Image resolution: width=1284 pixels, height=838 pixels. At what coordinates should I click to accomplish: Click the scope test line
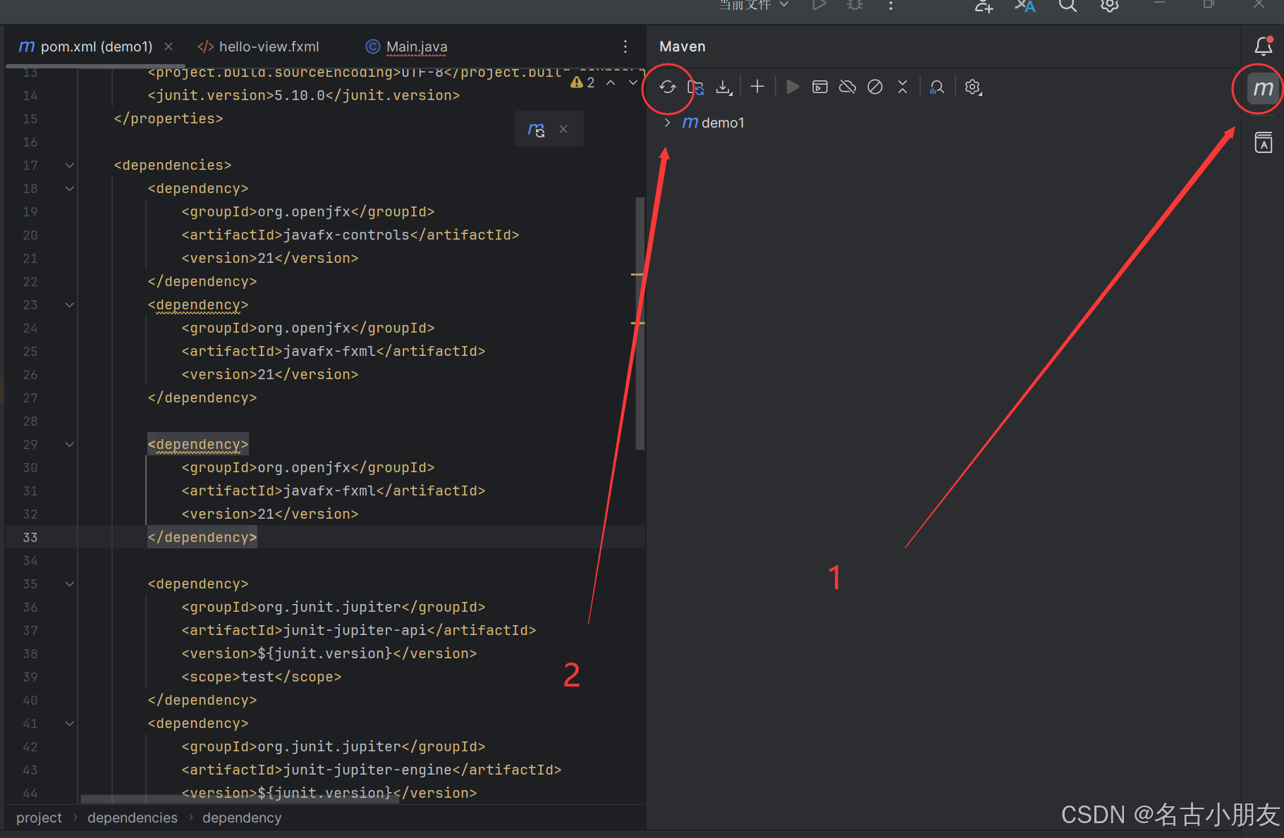(262, 677)
